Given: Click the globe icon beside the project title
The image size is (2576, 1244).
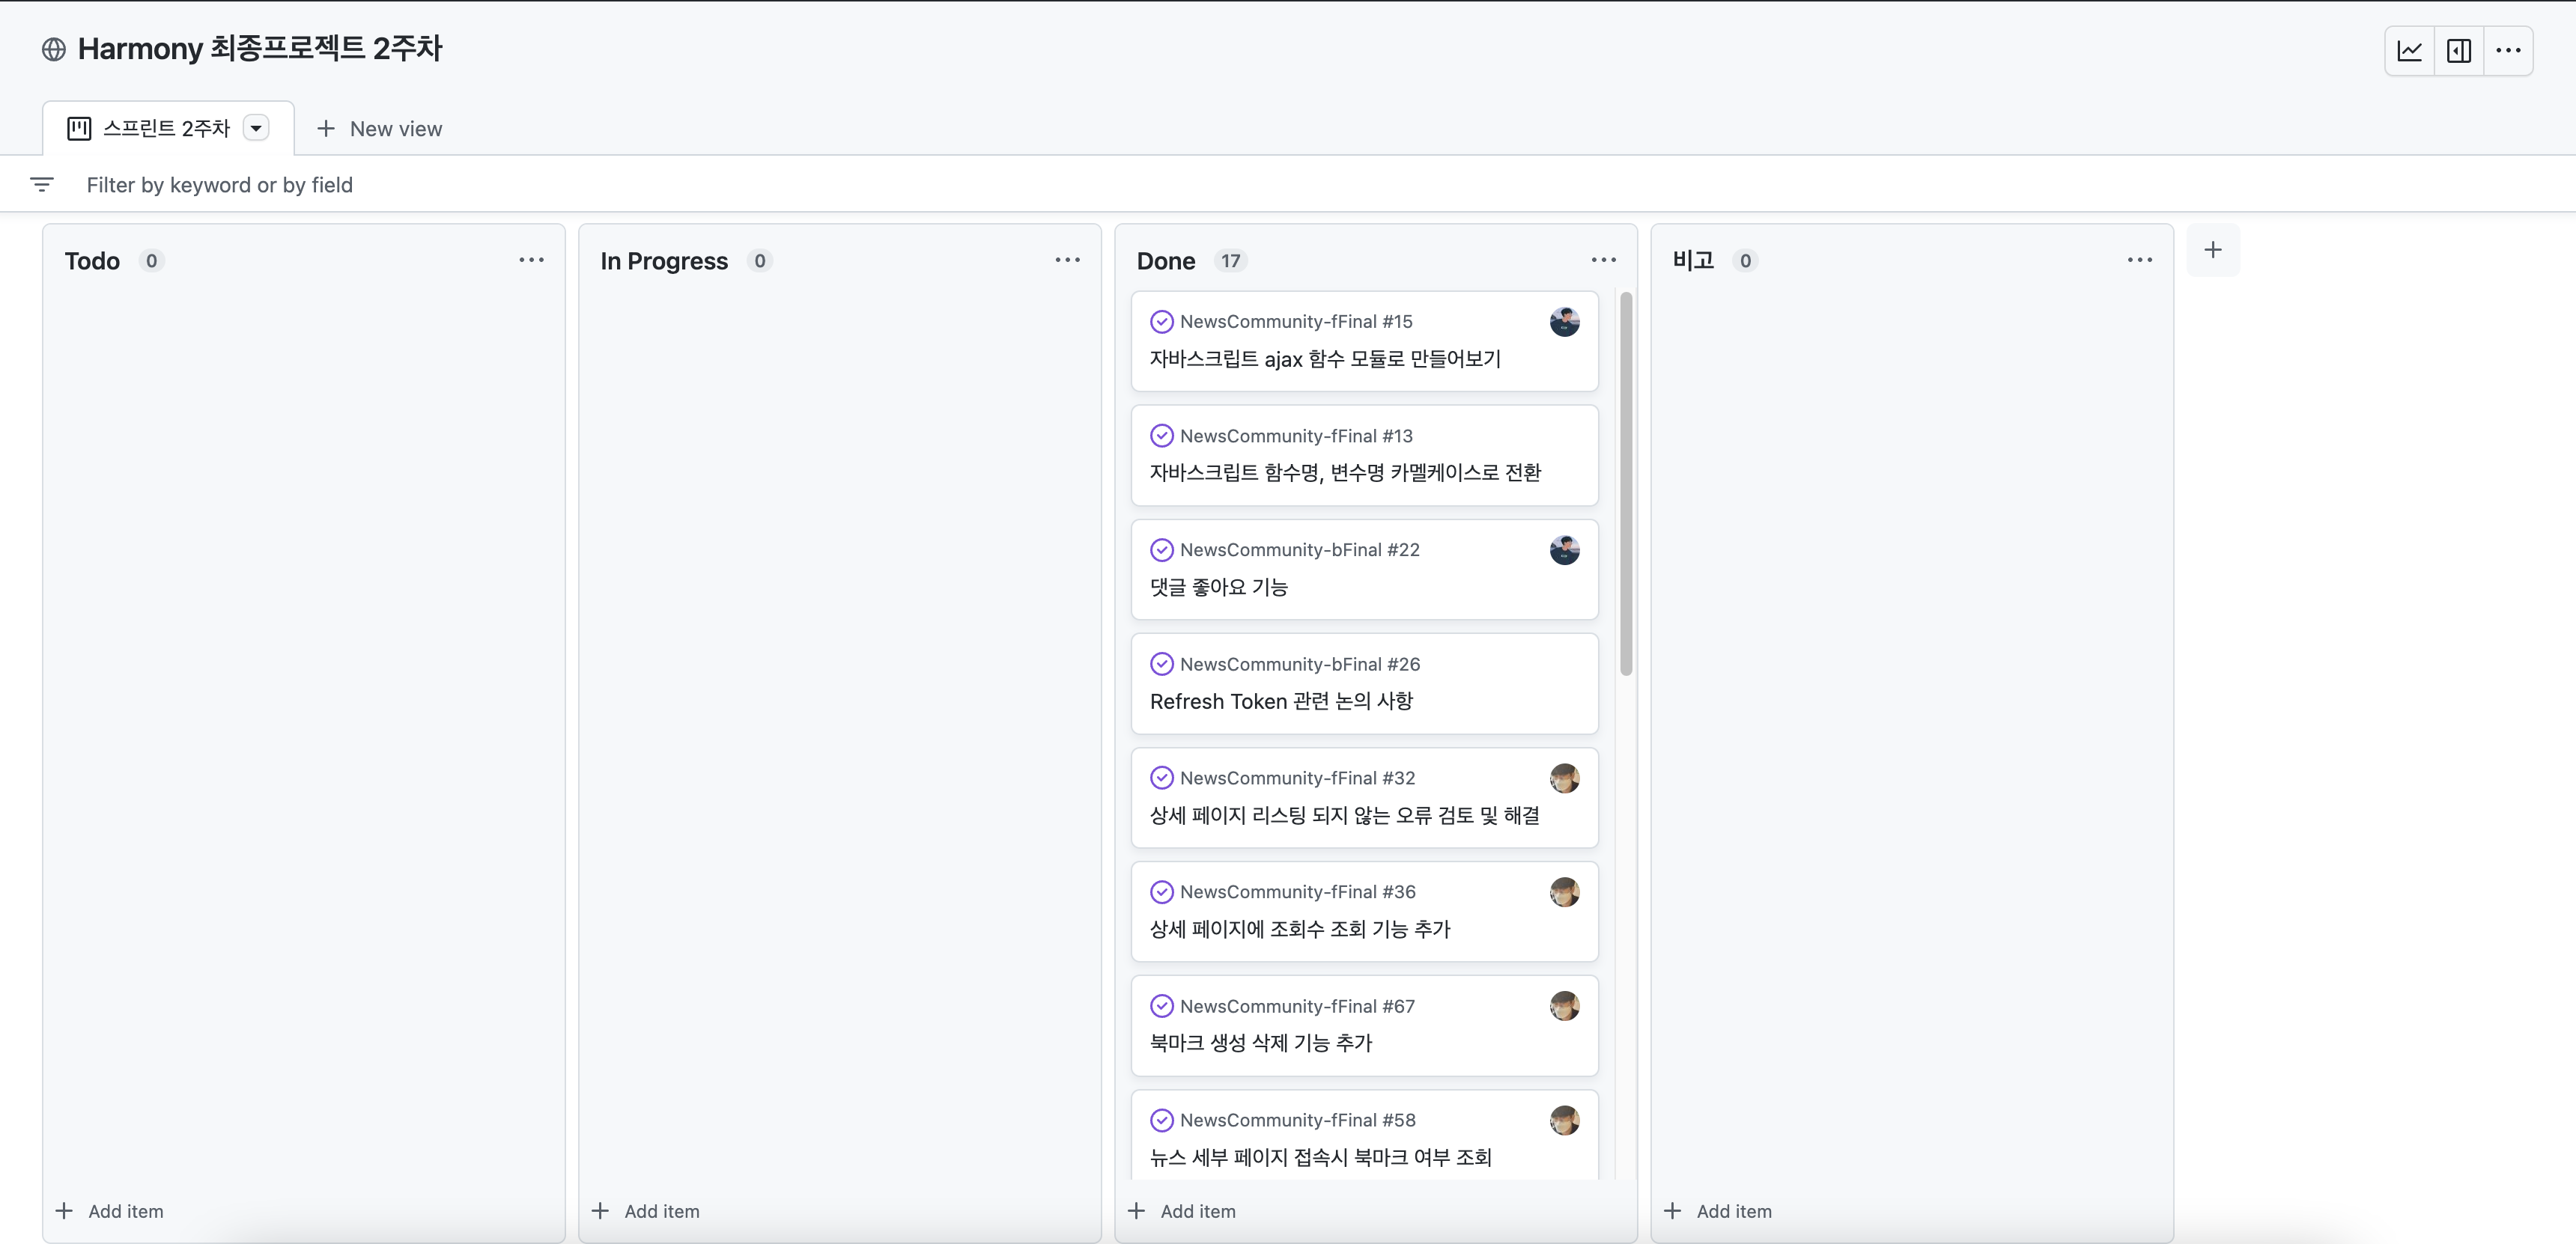Looking at the screenshot, I should click(53, 49).
